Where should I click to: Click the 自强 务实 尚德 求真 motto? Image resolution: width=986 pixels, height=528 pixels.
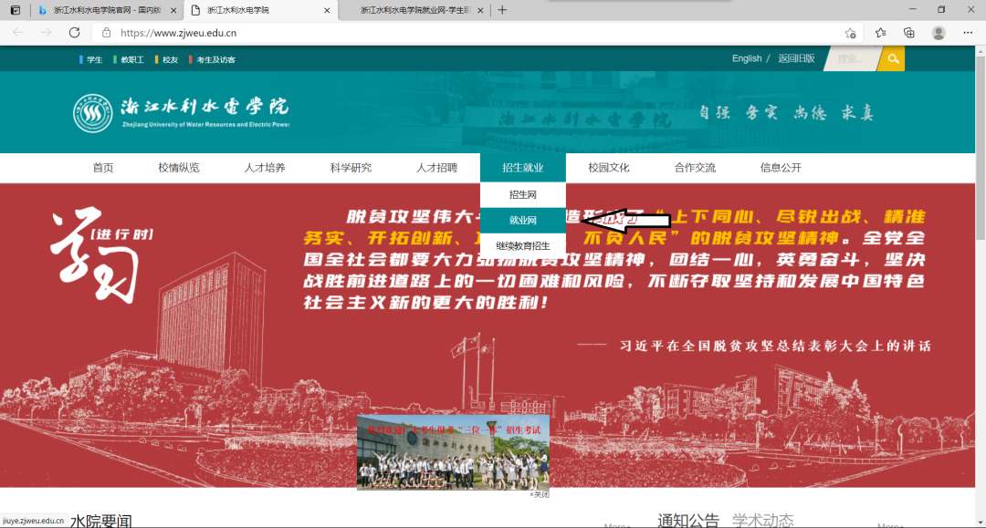tap(787, 113)
